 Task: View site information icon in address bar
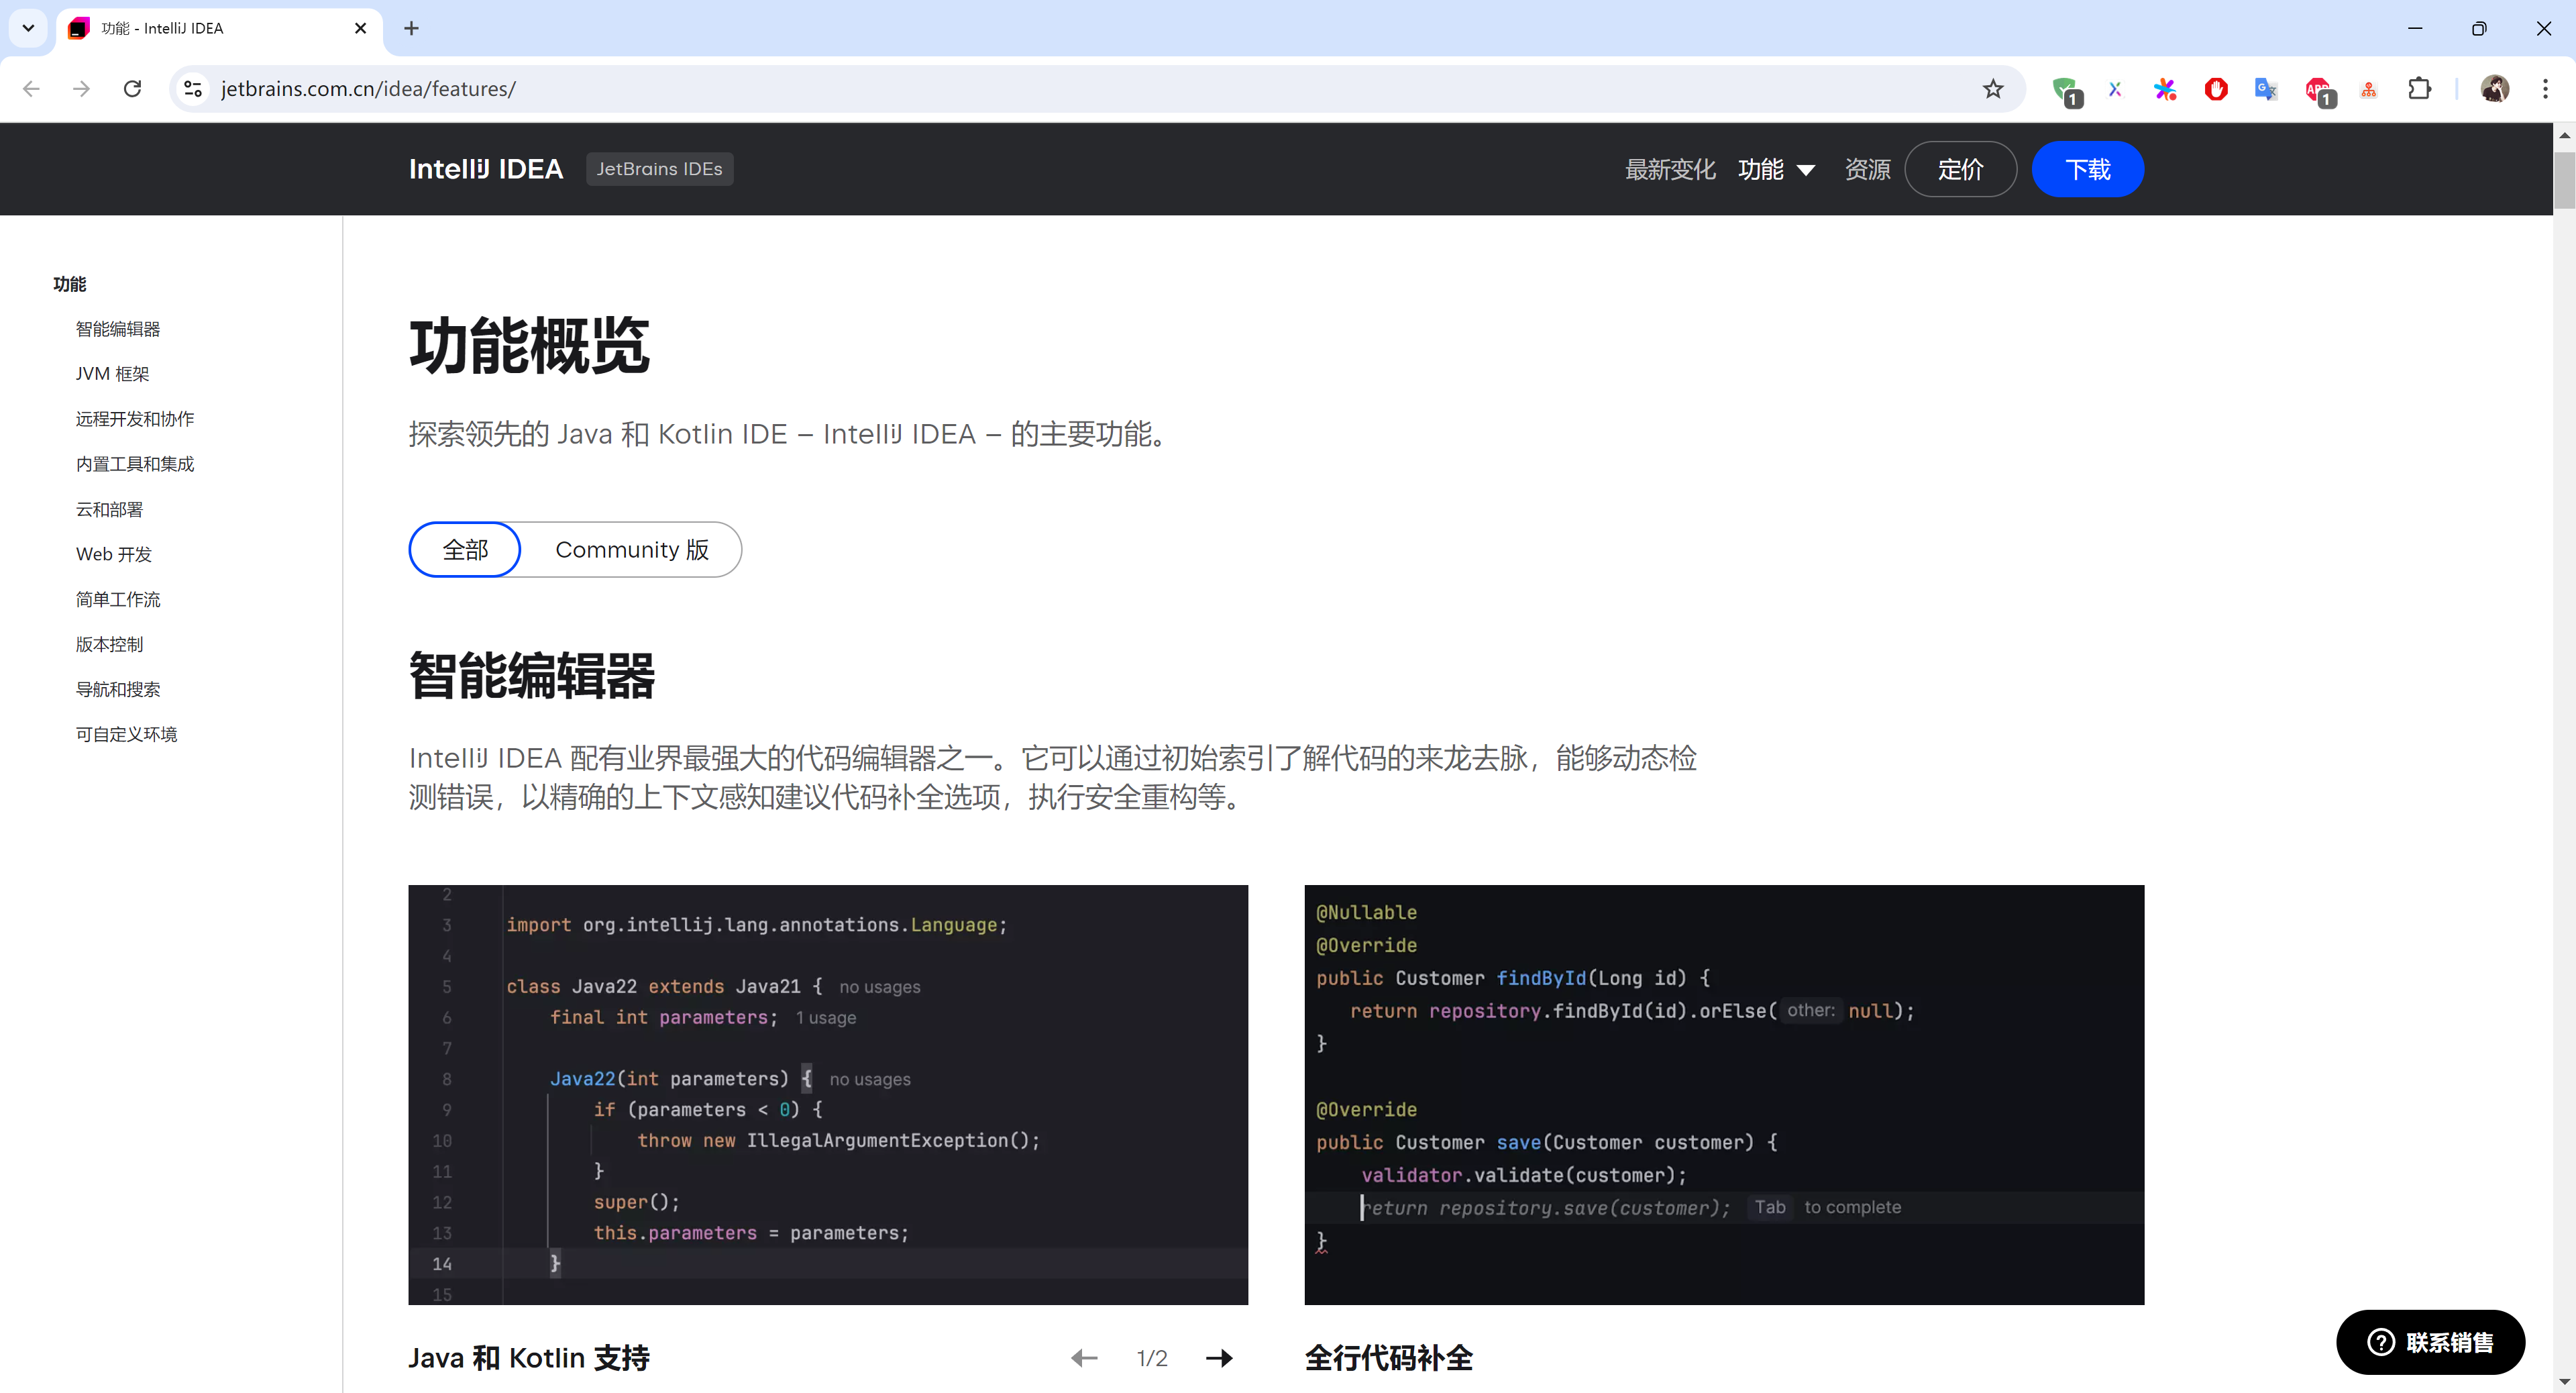[x=193, y=89]
